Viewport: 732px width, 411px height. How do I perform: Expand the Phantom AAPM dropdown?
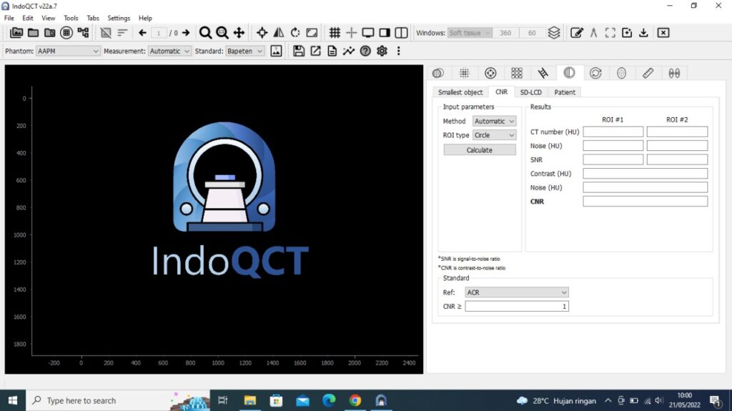tap(68, 51)
